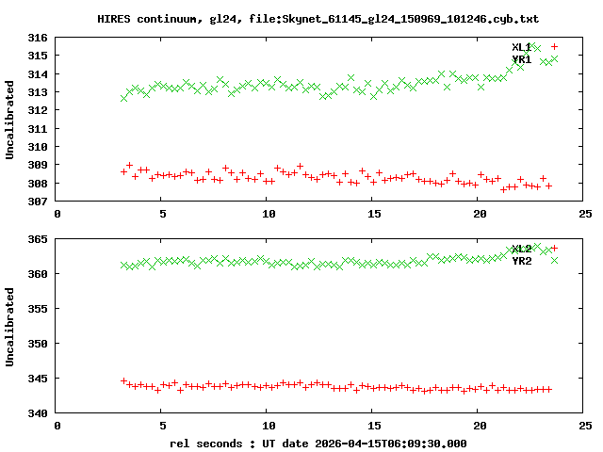Click the 355 y-axis tick label
Image resolution: width=603 pixels, height=452 pixels.
tap(38, 309)
